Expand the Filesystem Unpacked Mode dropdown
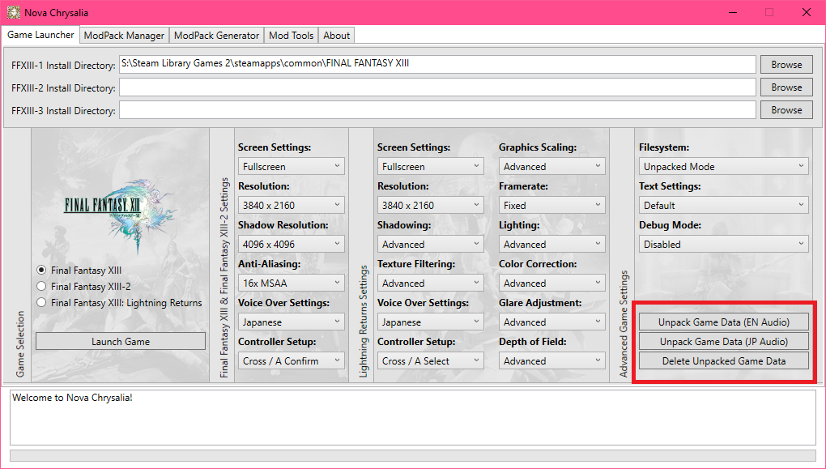 [724, 166]
